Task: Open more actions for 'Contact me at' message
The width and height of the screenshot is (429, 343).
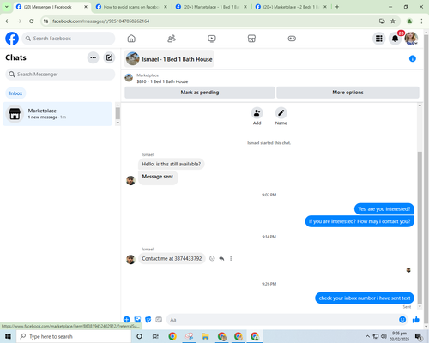Action: point(231,258)
